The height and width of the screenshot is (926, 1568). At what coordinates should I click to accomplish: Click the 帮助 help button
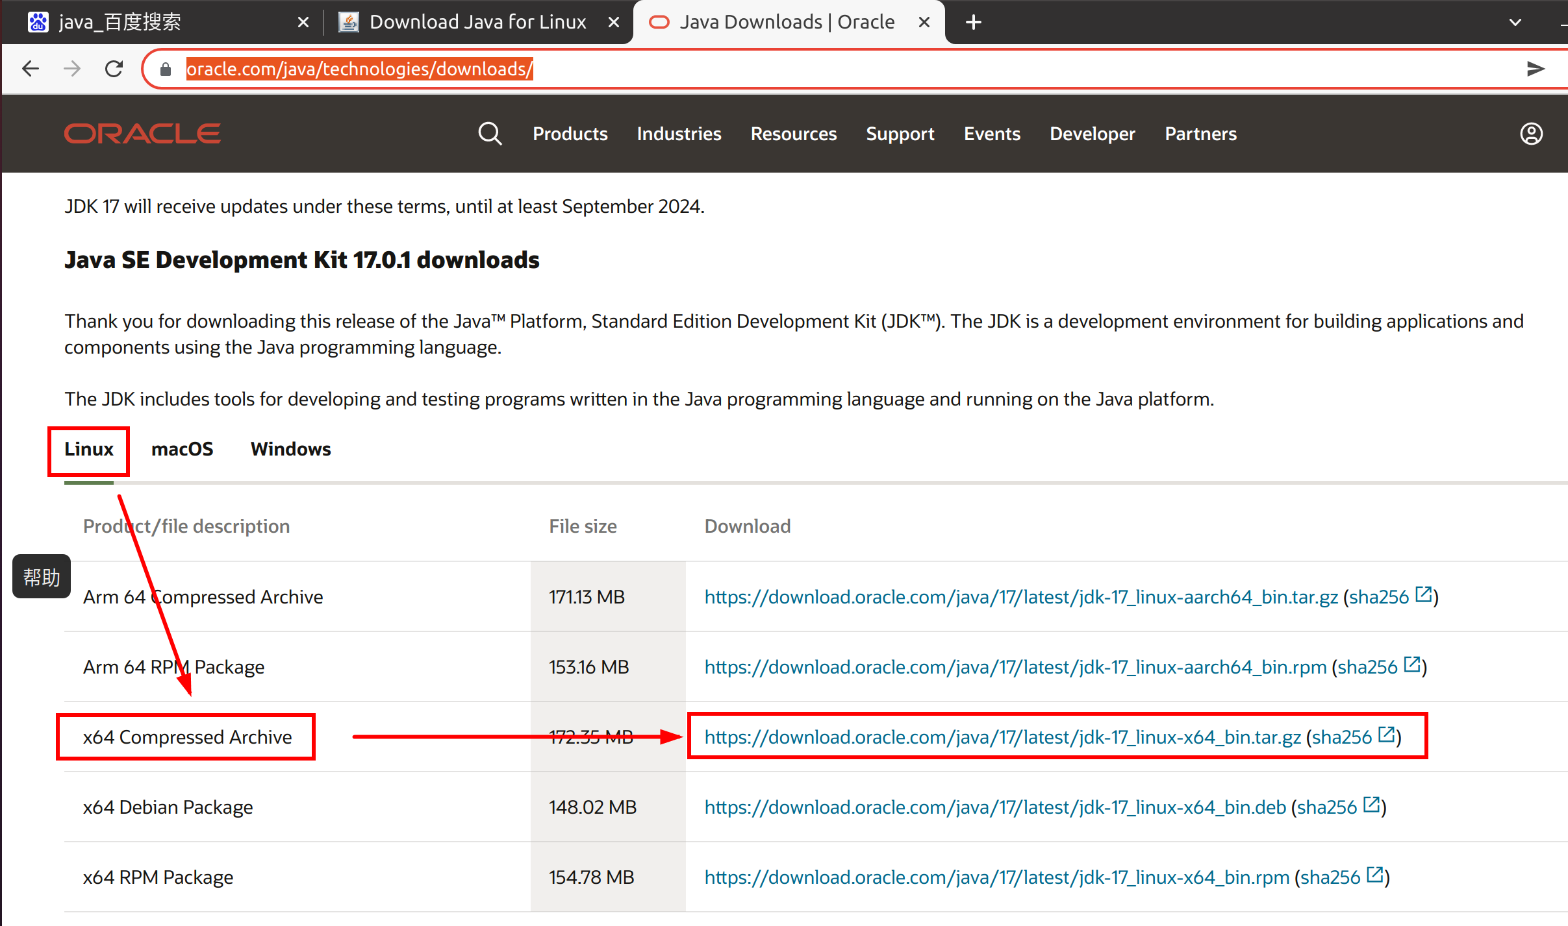[42, 577]
